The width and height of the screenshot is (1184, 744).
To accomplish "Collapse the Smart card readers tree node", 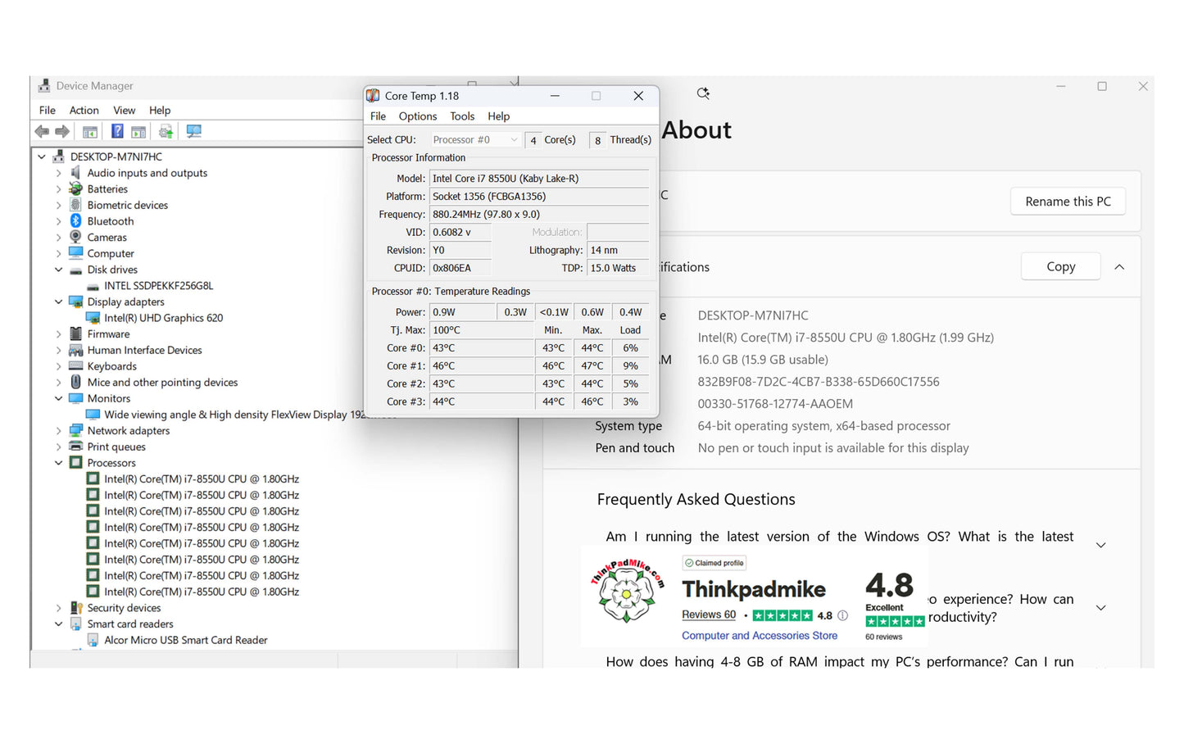I will 58,624.
